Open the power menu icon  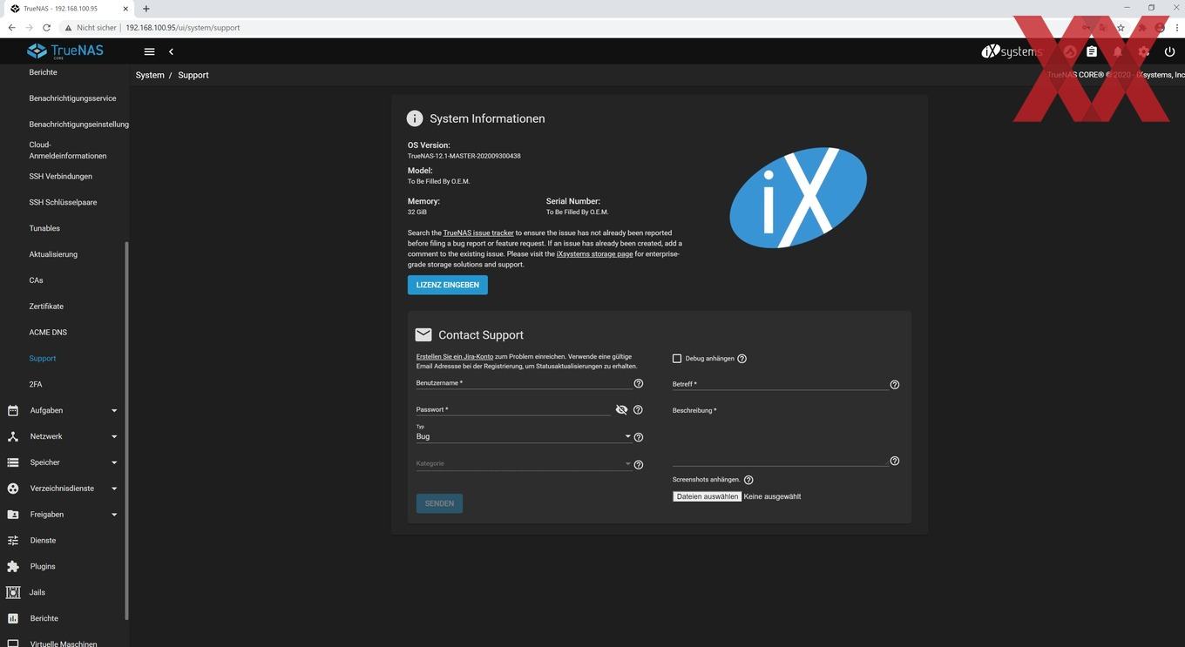tap(1169, 51)
